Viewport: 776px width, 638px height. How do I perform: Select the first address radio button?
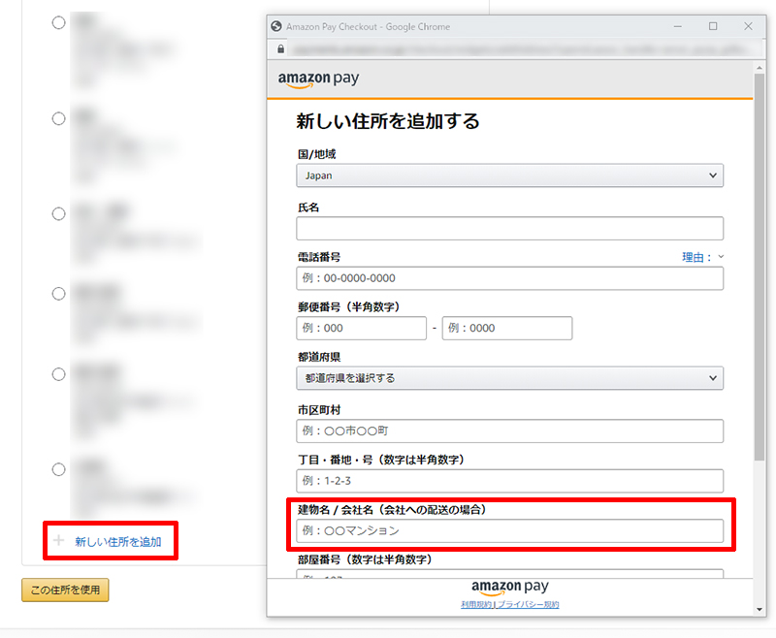tap(58, 22)
